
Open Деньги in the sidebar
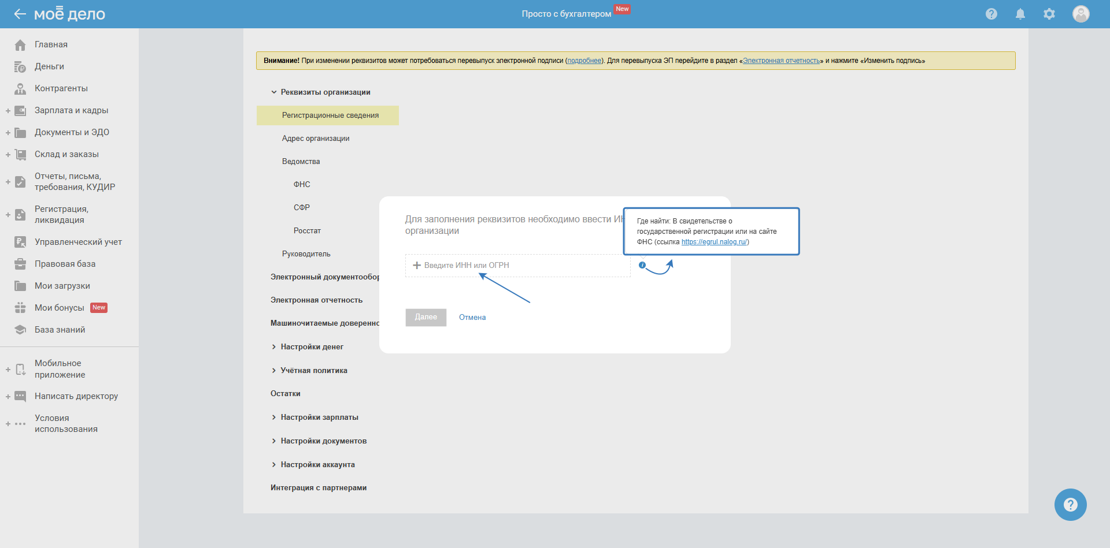coord(49,67)
